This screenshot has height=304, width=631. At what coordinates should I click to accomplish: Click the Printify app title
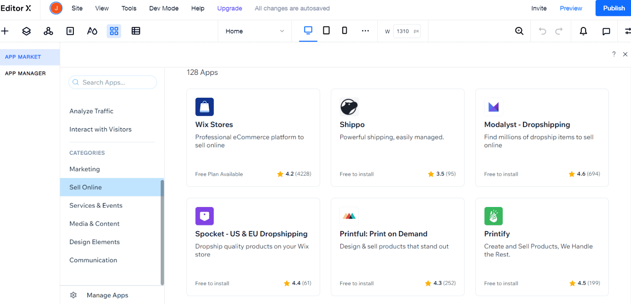[497, 234]
